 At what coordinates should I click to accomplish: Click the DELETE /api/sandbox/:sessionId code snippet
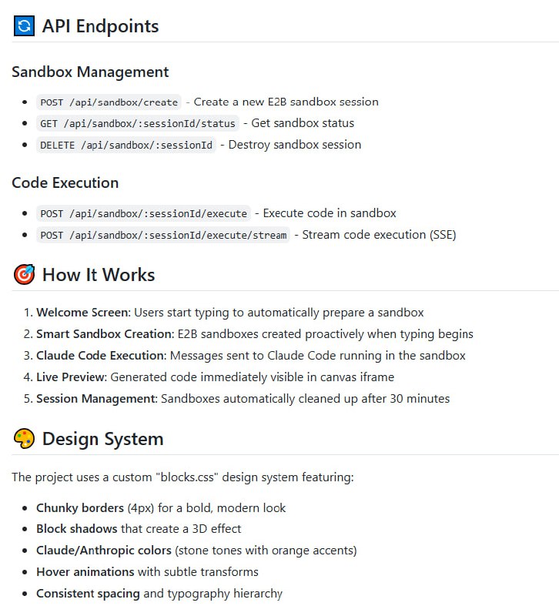[126, 145]
